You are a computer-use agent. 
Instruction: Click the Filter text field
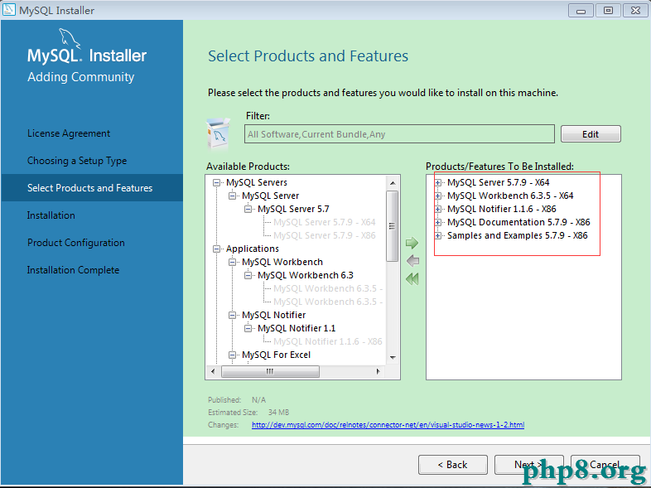[399, 134]
